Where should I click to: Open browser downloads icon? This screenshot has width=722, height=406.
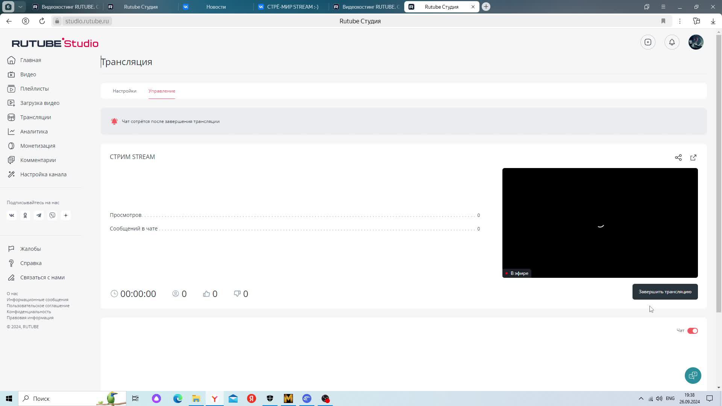click(x=713, y=21)
